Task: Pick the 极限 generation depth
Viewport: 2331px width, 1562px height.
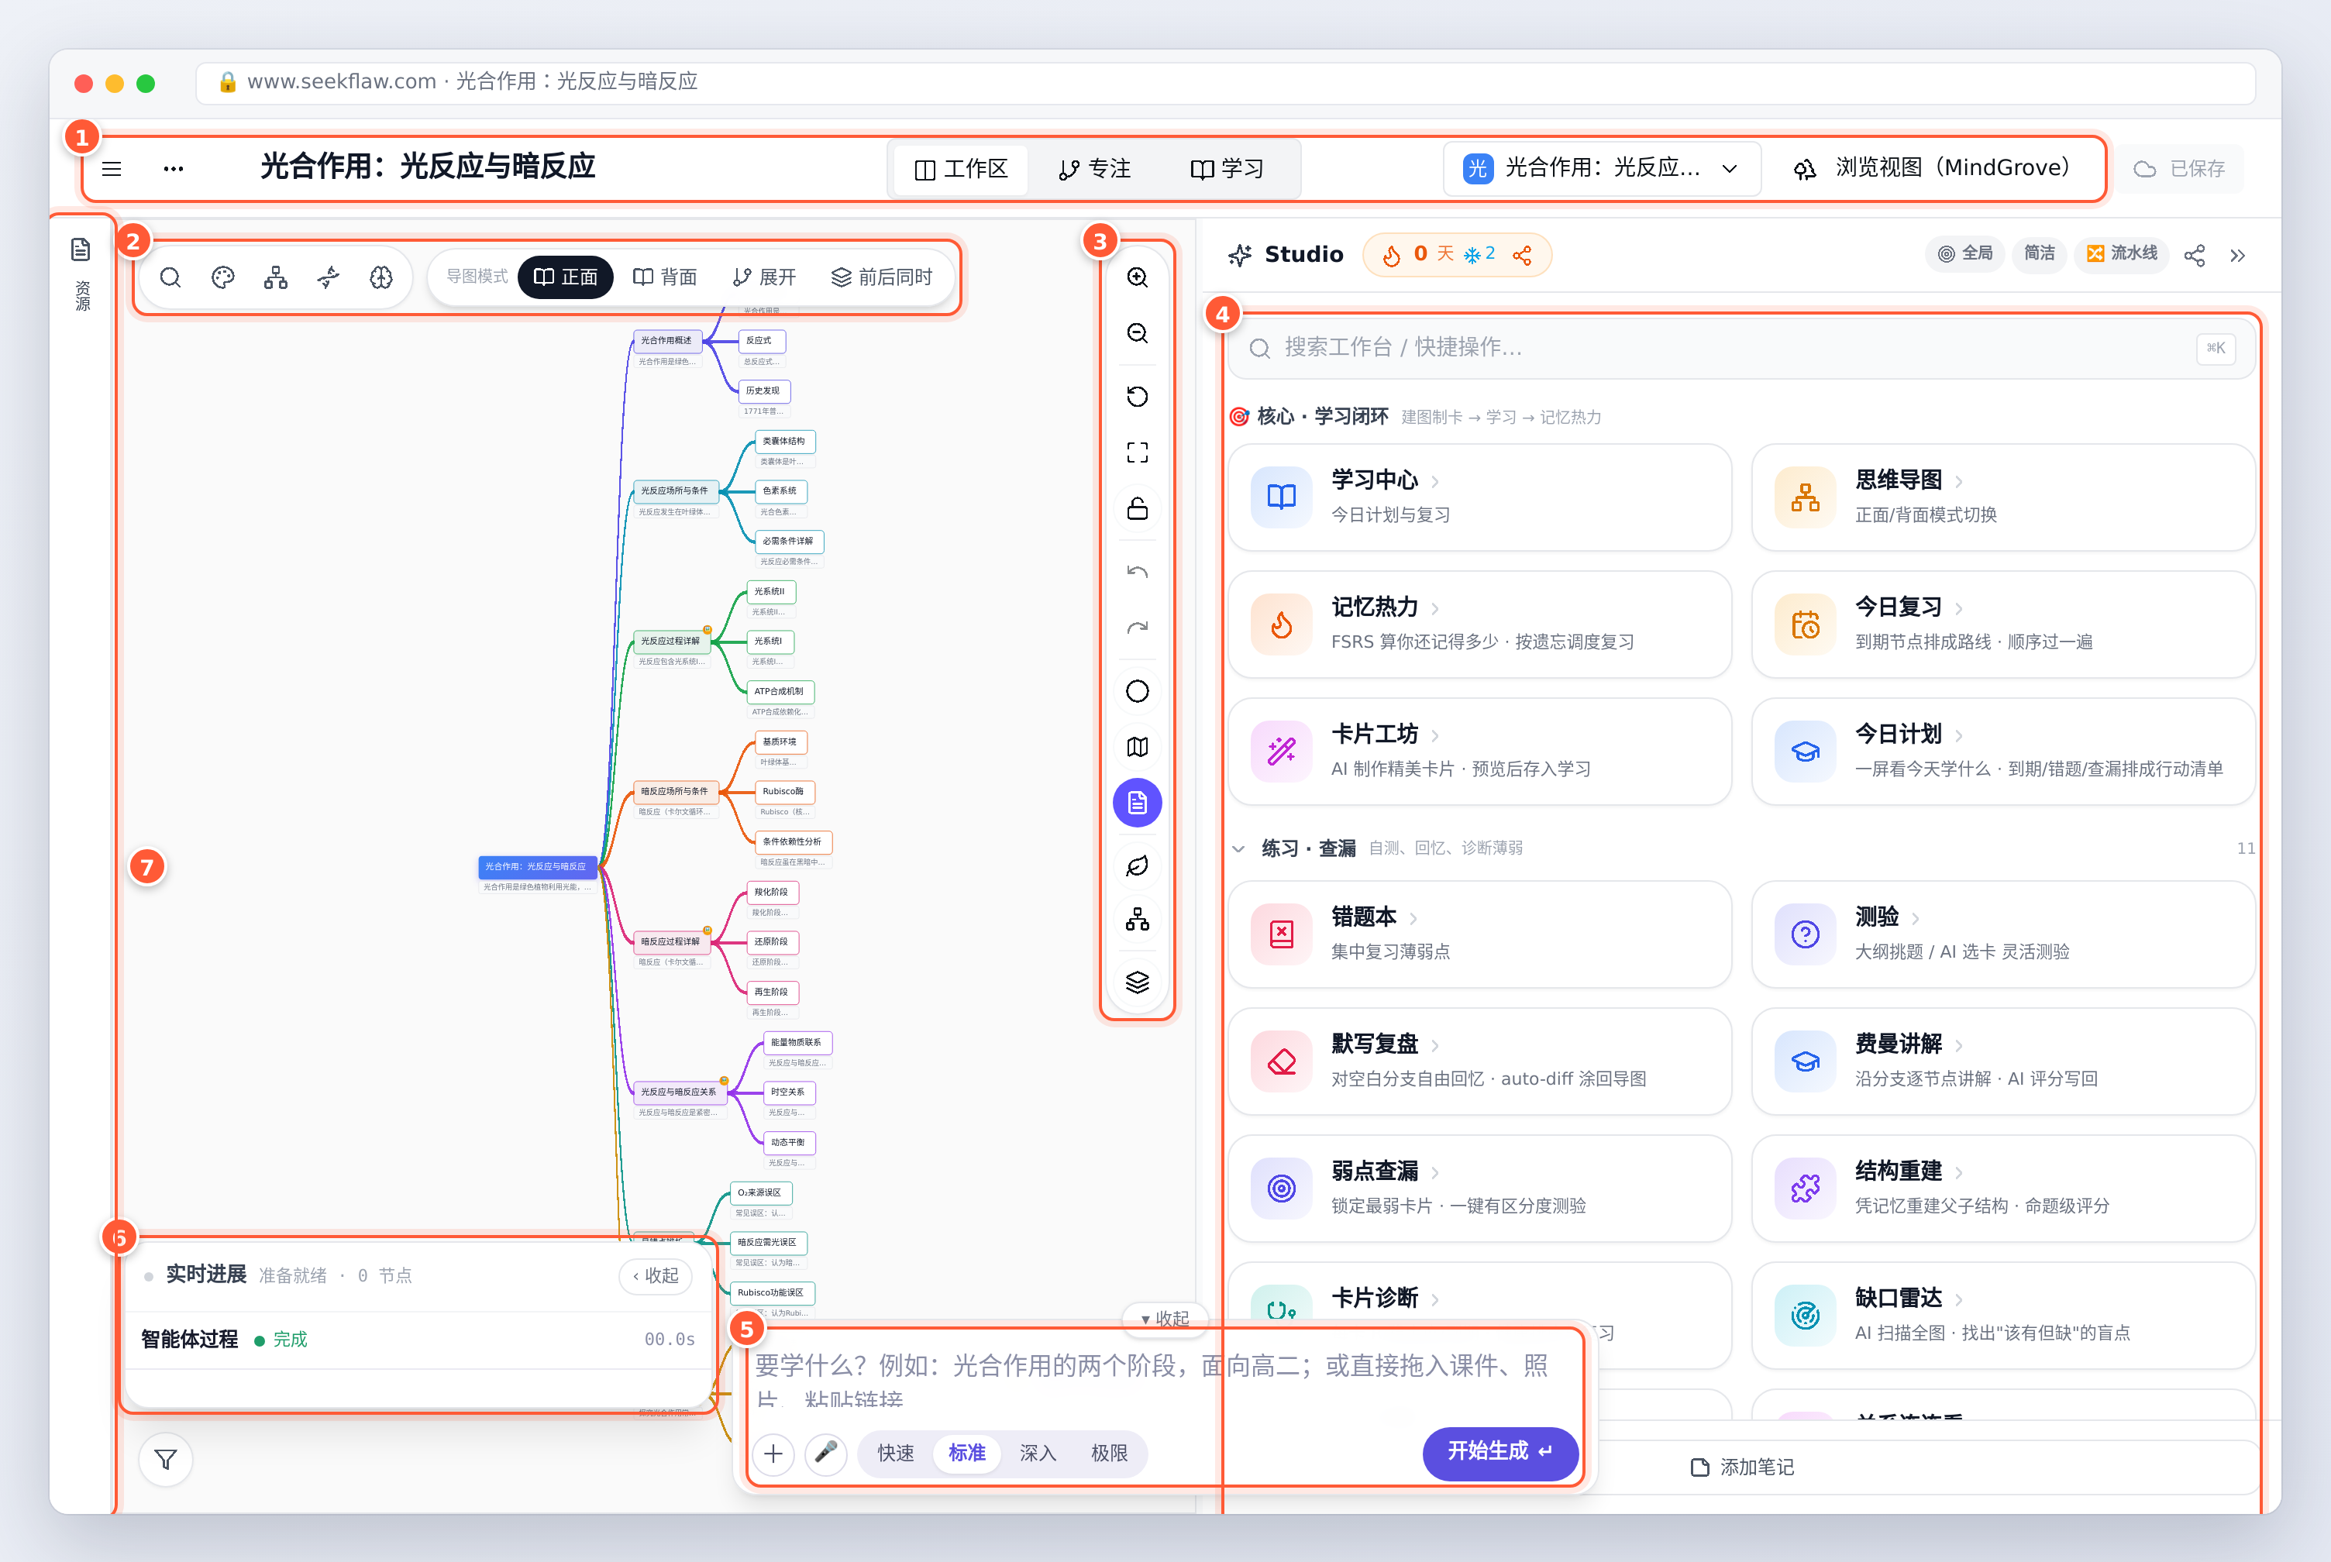Action: 1110,1454
